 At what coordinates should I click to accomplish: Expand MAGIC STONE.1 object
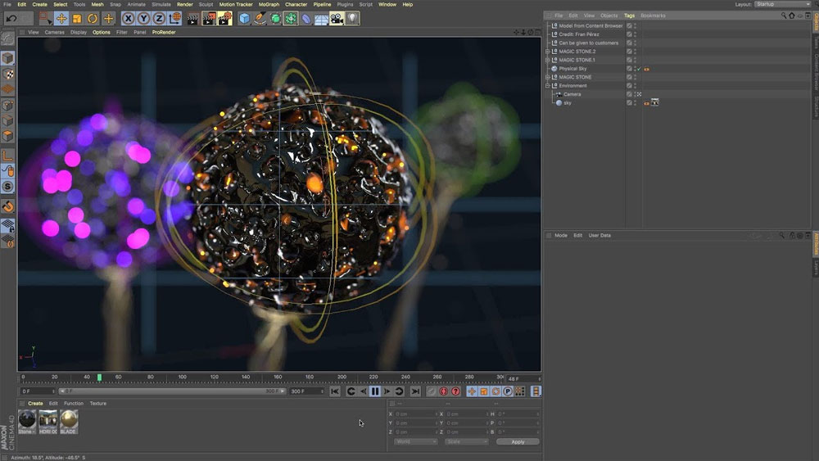point(547,60)
